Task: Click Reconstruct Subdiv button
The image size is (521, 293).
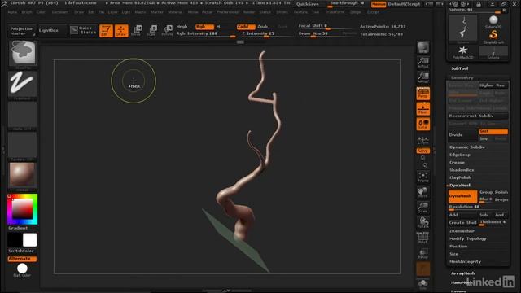Action: (478, 116)
